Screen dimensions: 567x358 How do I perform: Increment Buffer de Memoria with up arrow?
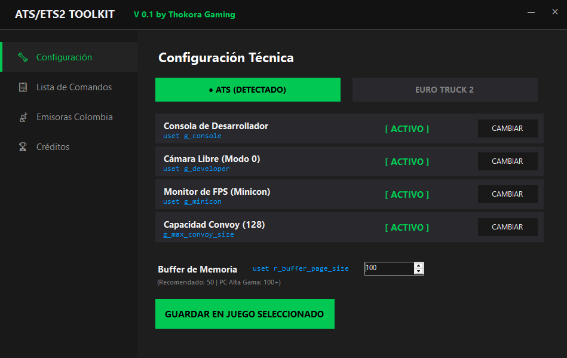point(418,265)
